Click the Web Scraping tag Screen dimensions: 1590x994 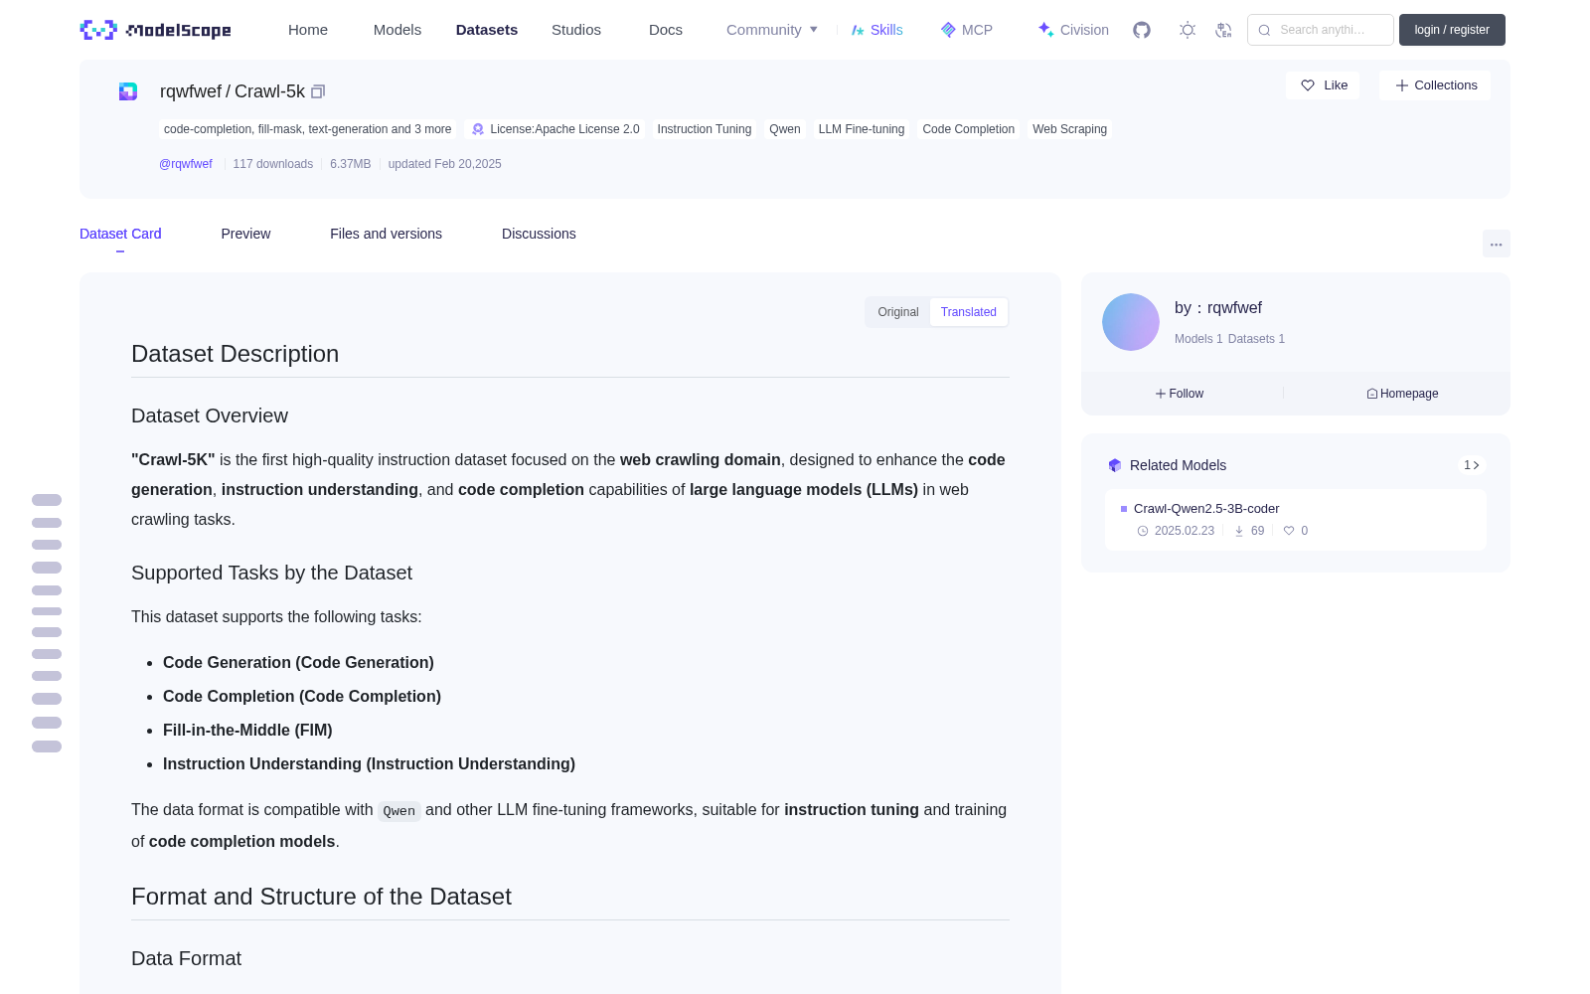tap(1069, 129)
